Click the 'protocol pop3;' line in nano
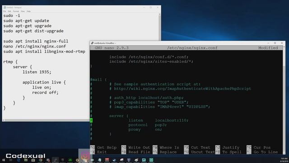This screenshot has height=163, width=289. coord(148,125)
